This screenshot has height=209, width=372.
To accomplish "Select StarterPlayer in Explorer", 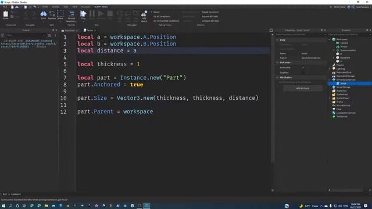I will [x=341, y=98].
